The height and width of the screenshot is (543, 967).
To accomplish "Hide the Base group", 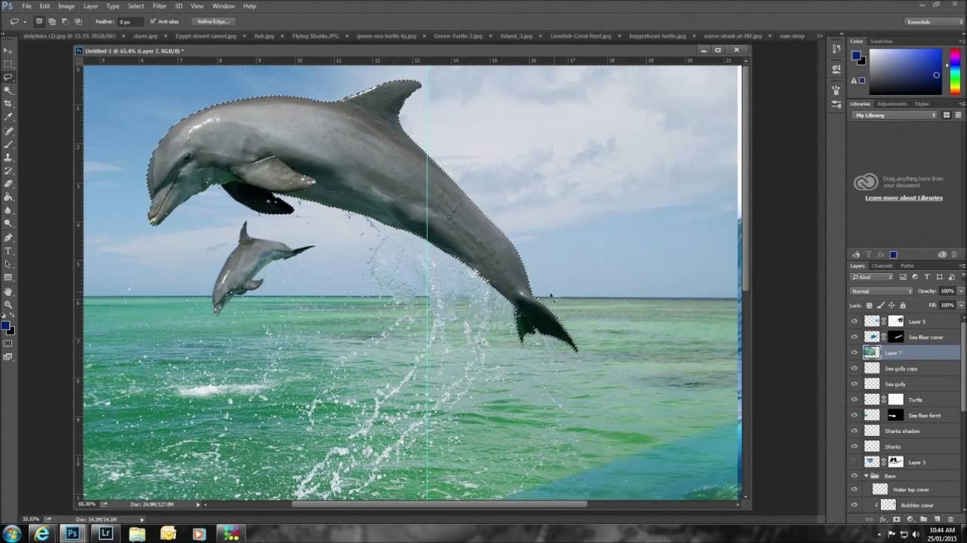I will pos(854,476).
